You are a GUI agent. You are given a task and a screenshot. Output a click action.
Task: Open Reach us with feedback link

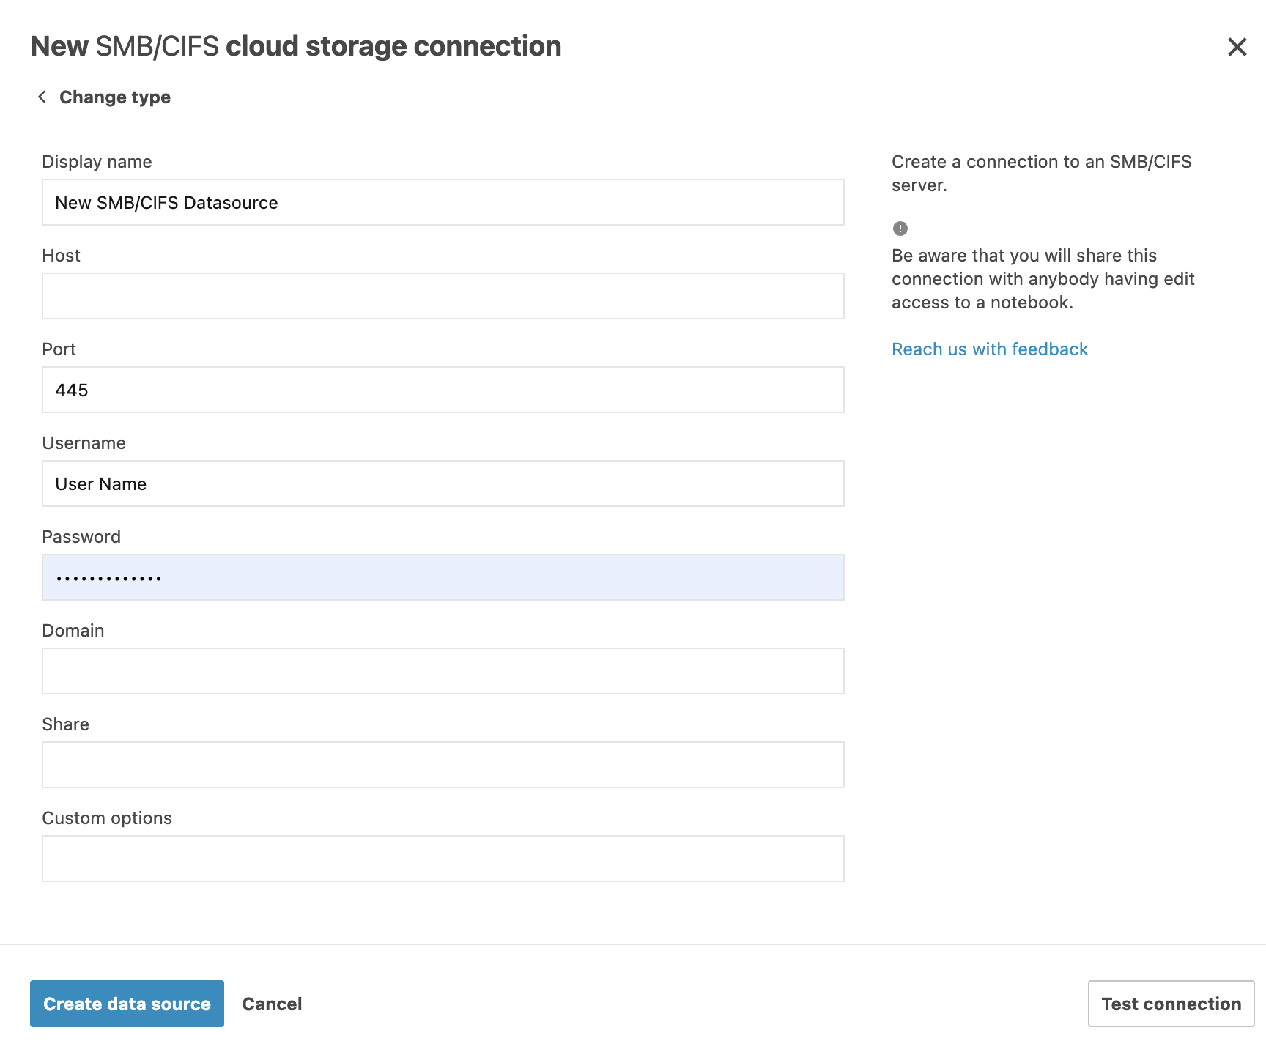click(989, 349)
